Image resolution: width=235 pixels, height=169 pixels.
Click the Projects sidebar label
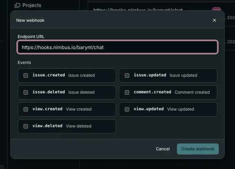point(32,5)
